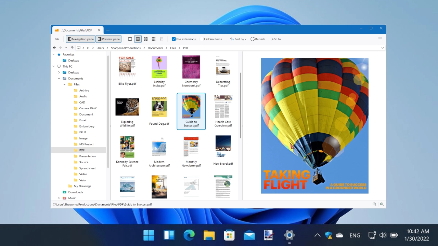Viewport: 438px width, 246px height.
Task: Click SharpenedProductions in the breadcrumb
Action: (126, 48)
